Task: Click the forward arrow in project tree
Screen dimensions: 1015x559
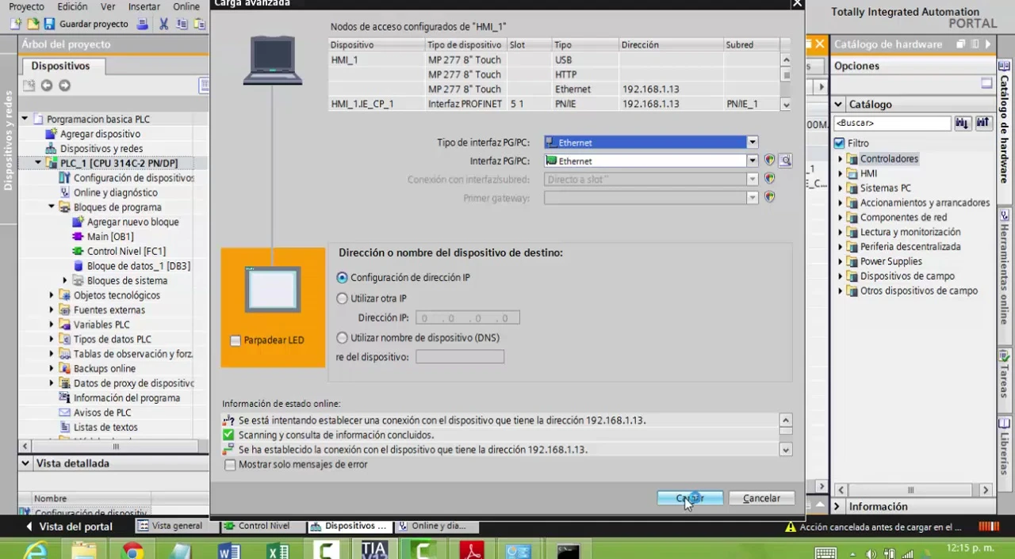Action: (x=64, y=86)
